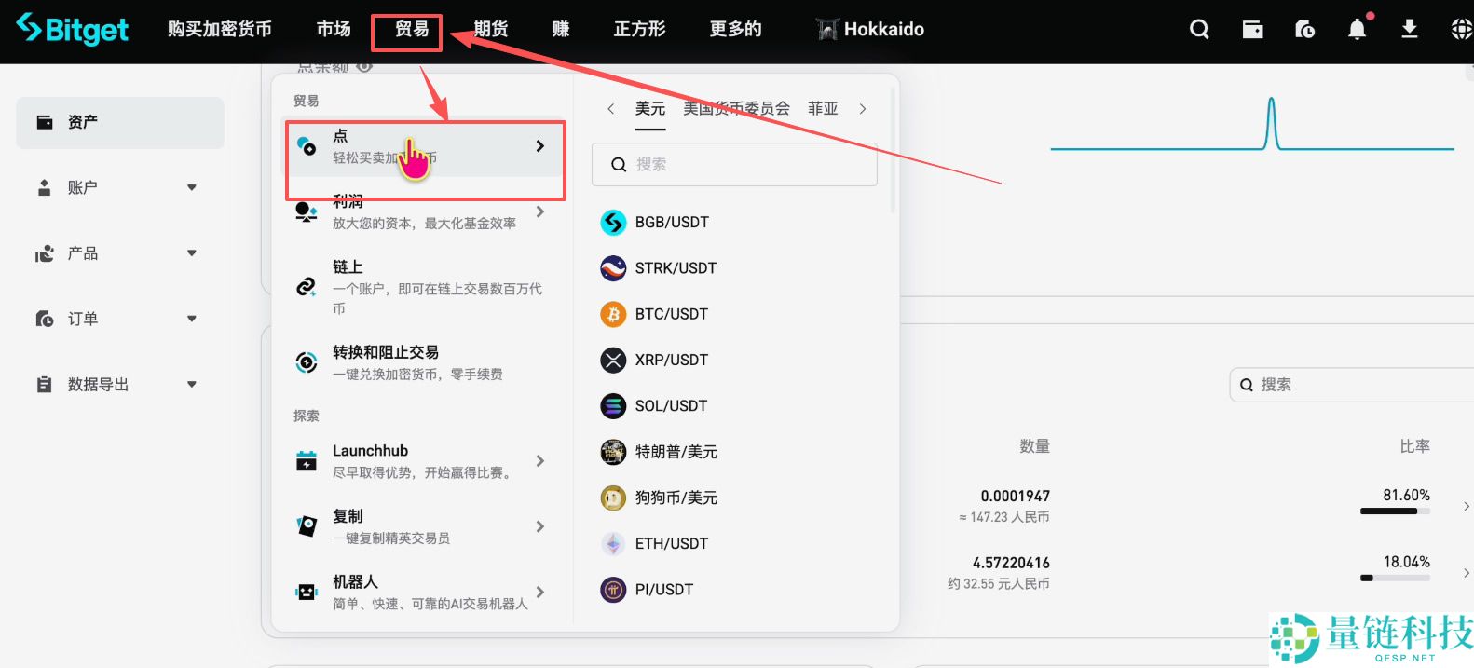Click the BTC/USDT bitcoin icon
The height and width of the screenshot is (668, 1474).
tap(613, 314)
